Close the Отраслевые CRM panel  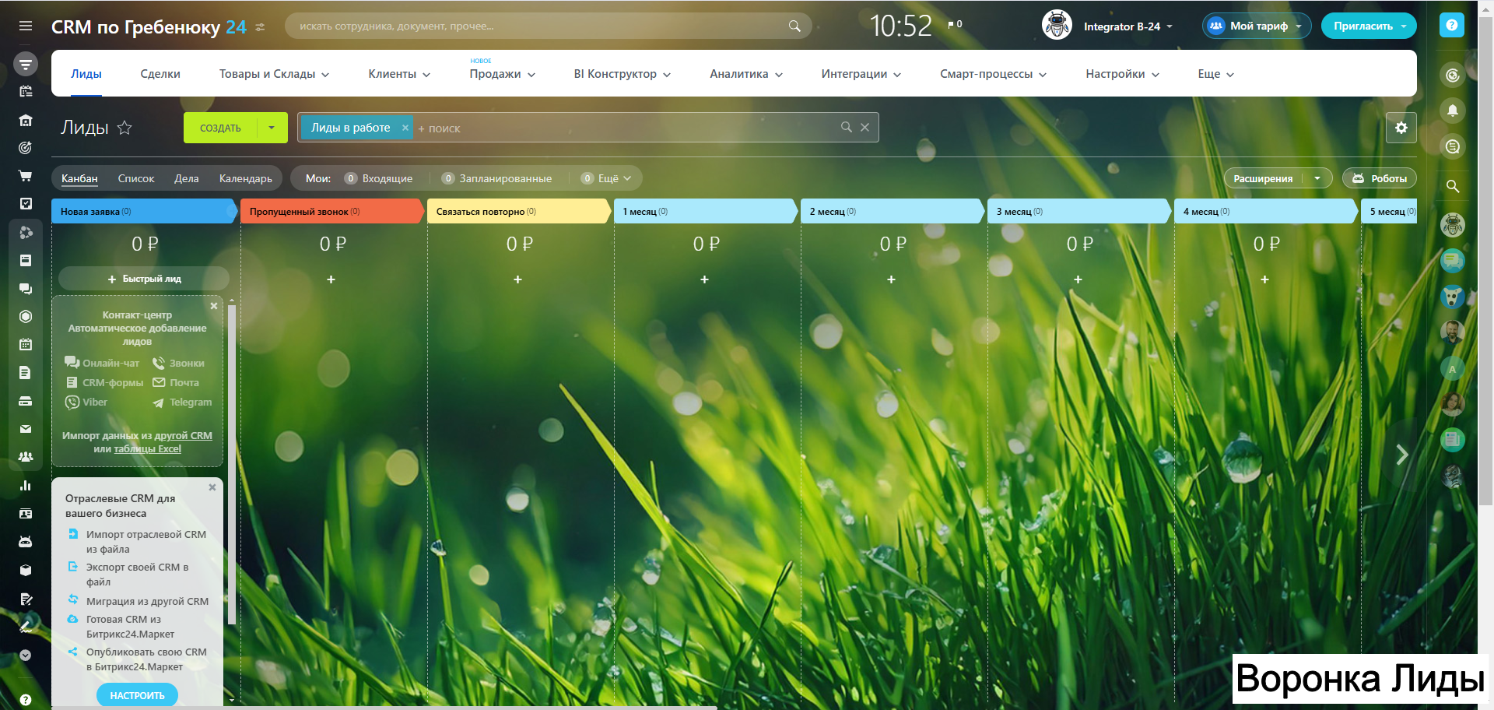pos(212,487)
